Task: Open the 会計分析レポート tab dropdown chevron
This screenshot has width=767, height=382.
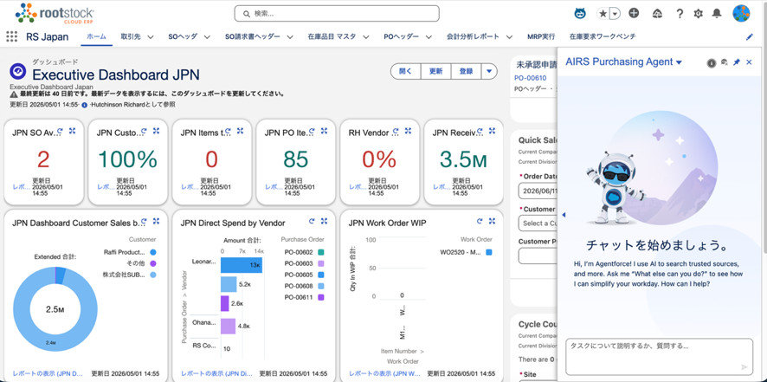Action: [x=509, y=37]
